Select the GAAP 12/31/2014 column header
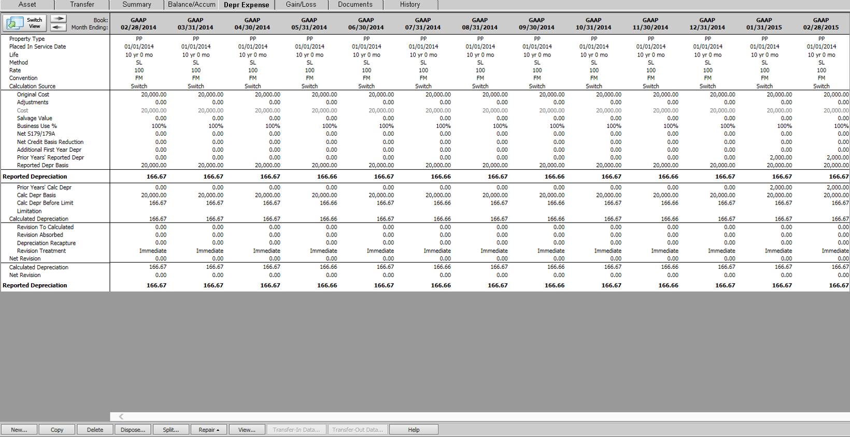The height and width of the screenshot is (437, 850). pos(707,24)
